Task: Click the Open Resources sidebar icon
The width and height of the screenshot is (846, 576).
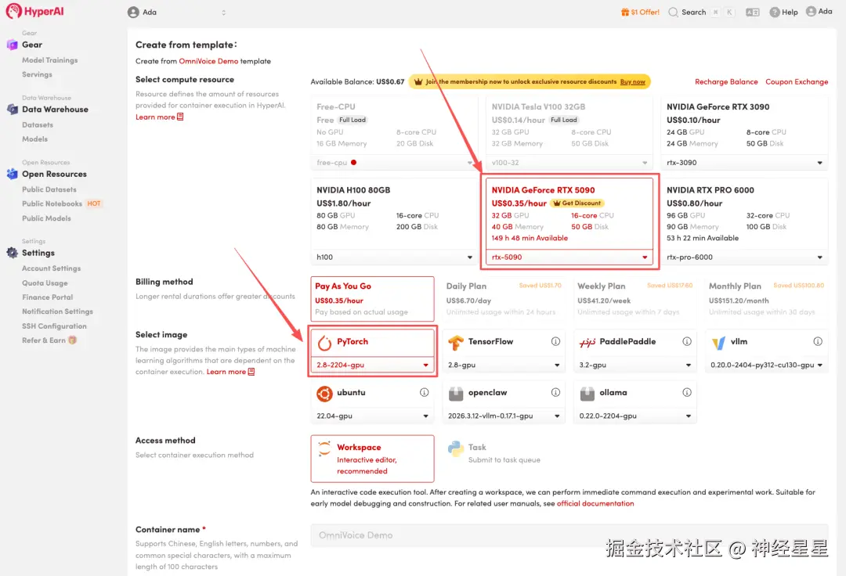Action: click(x=12, y=174)
